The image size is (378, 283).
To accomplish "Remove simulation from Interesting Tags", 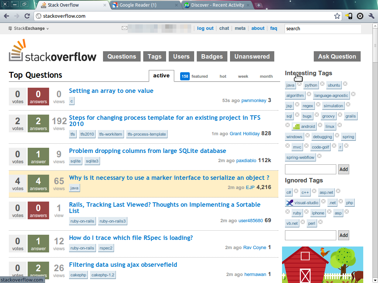I will (348, 104).
